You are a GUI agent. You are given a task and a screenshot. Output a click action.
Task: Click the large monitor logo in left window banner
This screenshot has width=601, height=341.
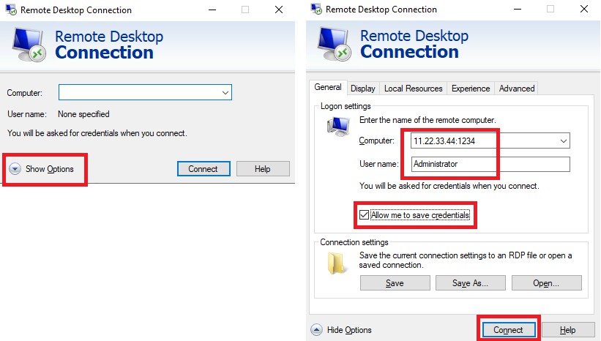point(29,45)
